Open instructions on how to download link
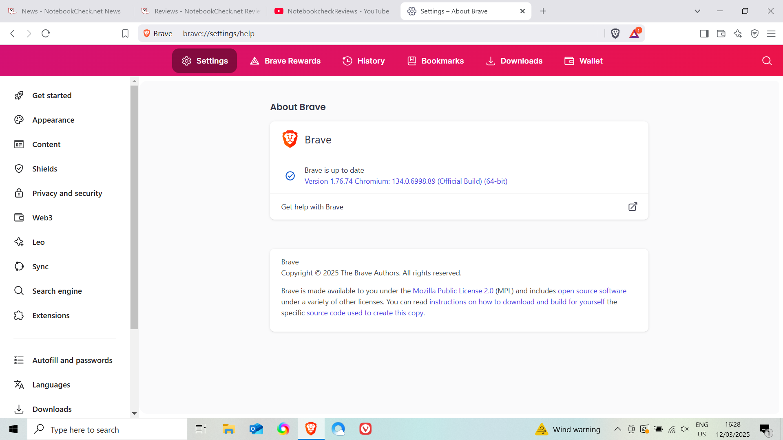Image resolution: width=783 pixels, height=440 pixels. tap(517, 302)
